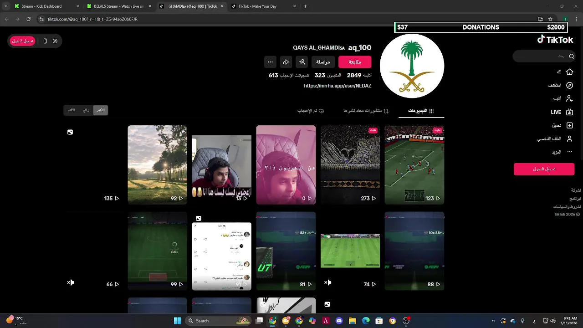Screen dimensions: 583x328
Task: Open File Explorer from the taskbar
Action: tap(353, 321)
